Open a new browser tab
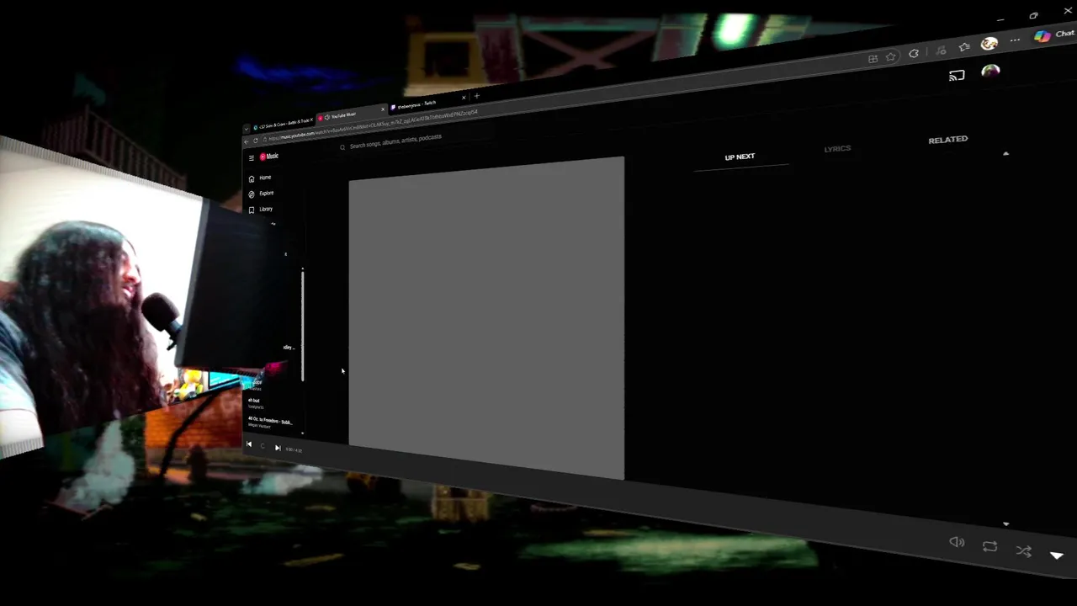 477,96
